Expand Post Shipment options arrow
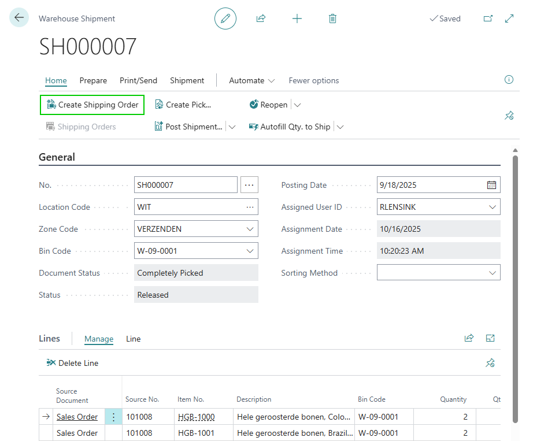Viewport: 559px width, 441px height. pyautogui.click(x=232, y=127)
